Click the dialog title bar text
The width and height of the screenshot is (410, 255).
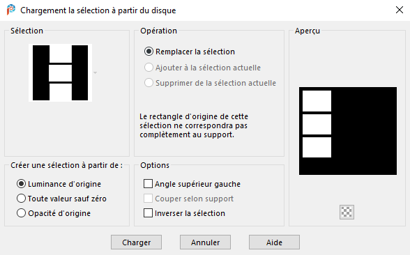pos(98,10)
